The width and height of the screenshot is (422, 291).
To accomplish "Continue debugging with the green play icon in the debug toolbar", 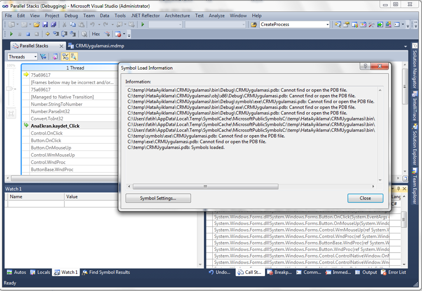I will pos(11,34).
